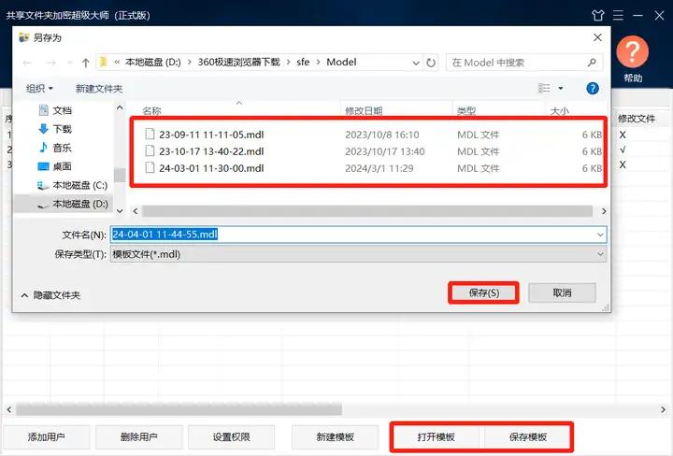Click the refresh icon beside address bar
Screen dimensions: 673x456
coord(431,63)
